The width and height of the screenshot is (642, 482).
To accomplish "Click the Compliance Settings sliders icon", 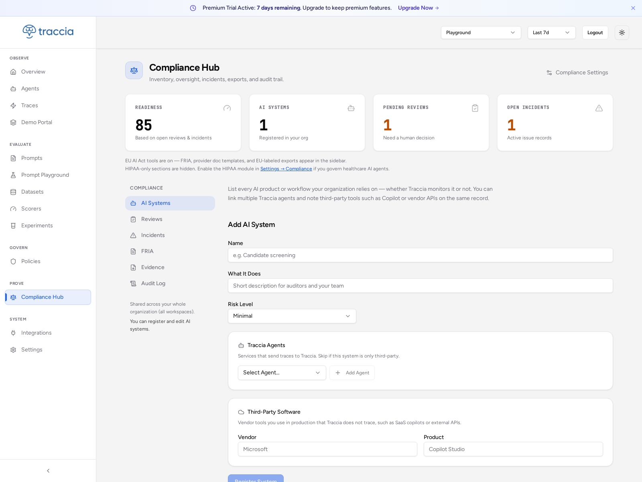I will (x=549, y=73).
